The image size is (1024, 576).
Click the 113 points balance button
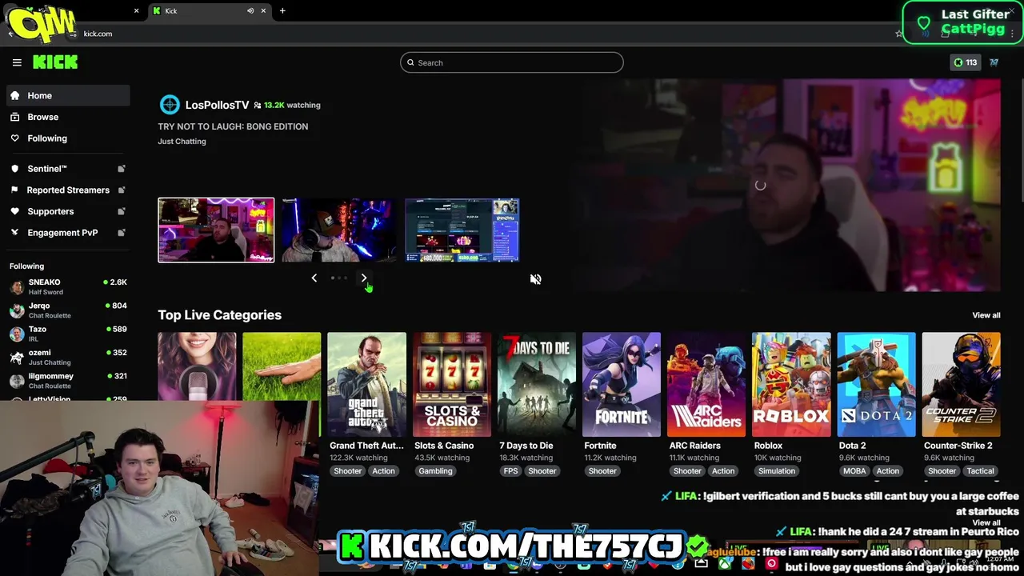pyautogui.click(x=966, y=62)
